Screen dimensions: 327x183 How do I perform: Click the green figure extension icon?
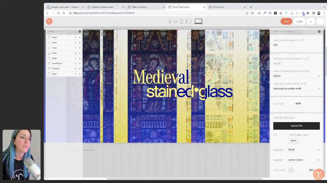tap(286, 13)
